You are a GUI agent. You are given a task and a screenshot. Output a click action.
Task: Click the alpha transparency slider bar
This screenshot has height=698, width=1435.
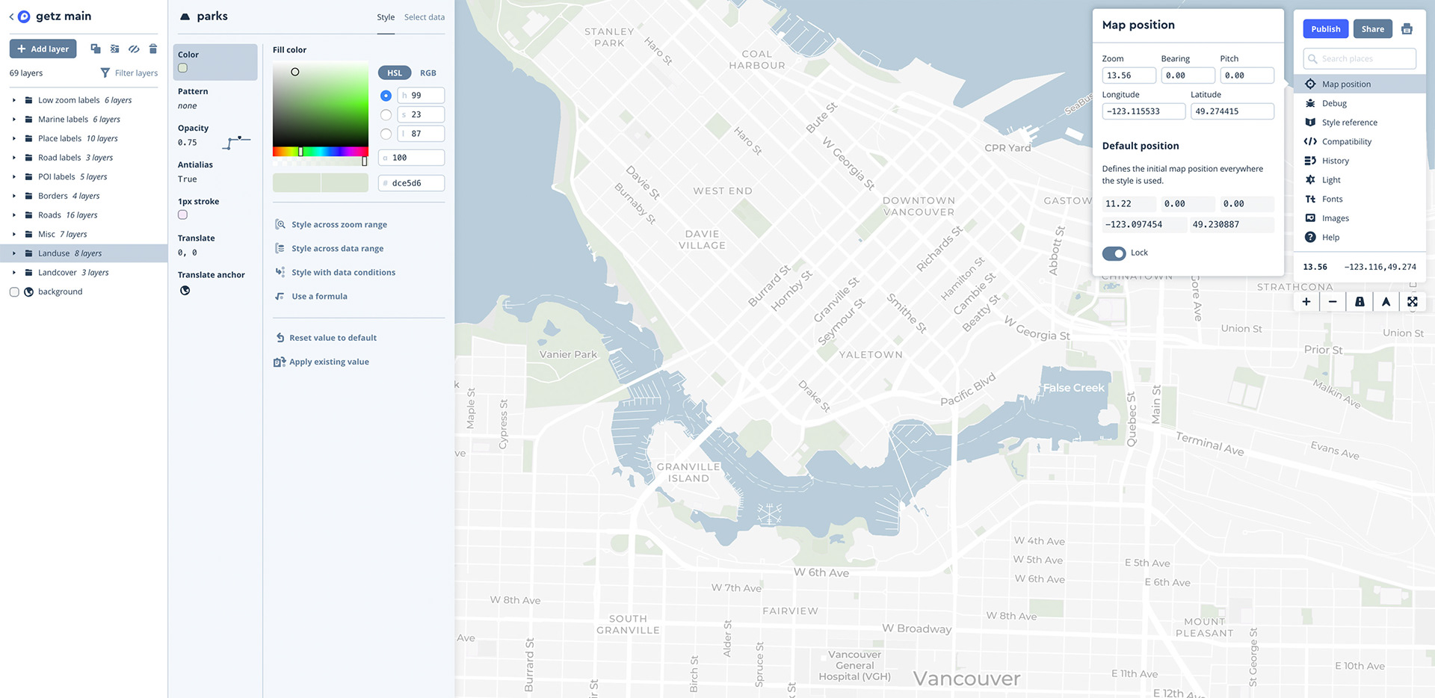321,161
